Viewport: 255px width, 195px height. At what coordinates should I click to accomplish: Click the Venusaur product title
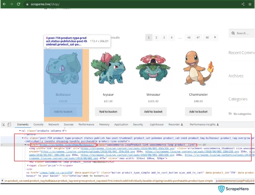click(x=153, y=94)
